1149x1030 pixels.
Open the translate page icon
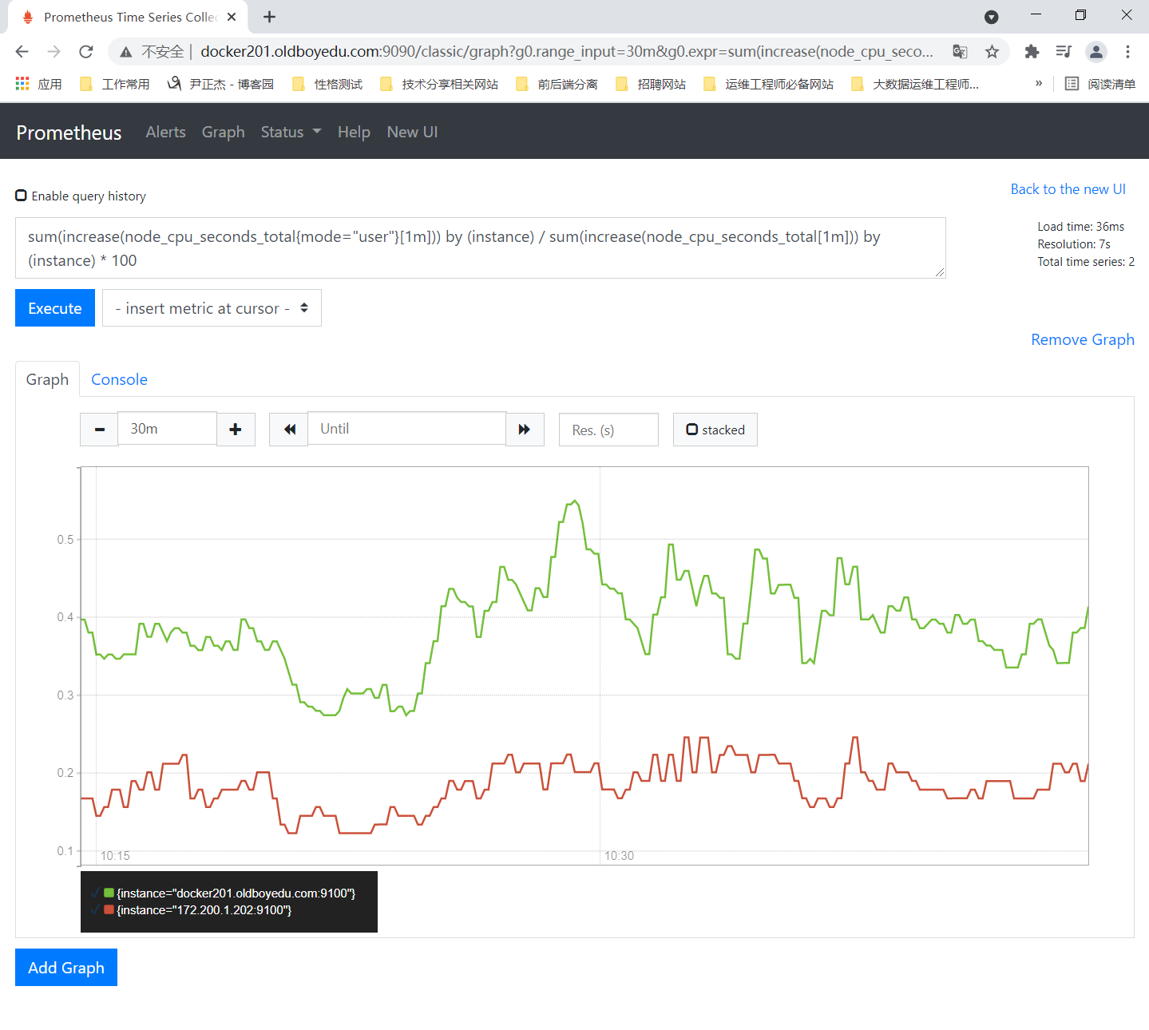click(961, 52)
